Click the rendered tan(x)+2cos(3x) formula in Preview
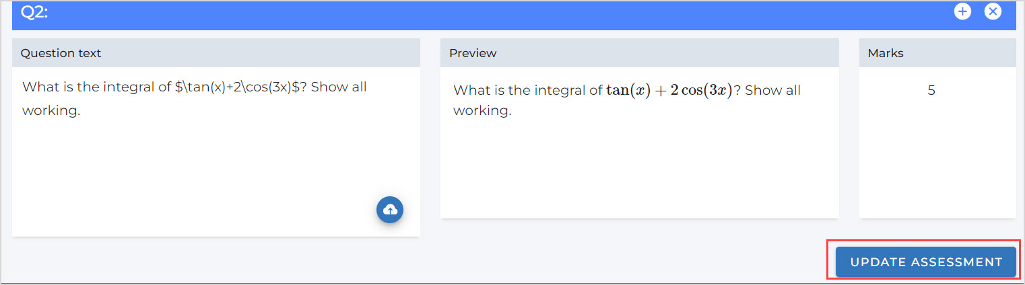Screen dimensions: 1025x285 [x=669, y=90]
